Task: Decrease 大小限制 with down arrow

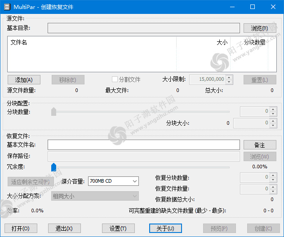Action: [x=229, y=82]
